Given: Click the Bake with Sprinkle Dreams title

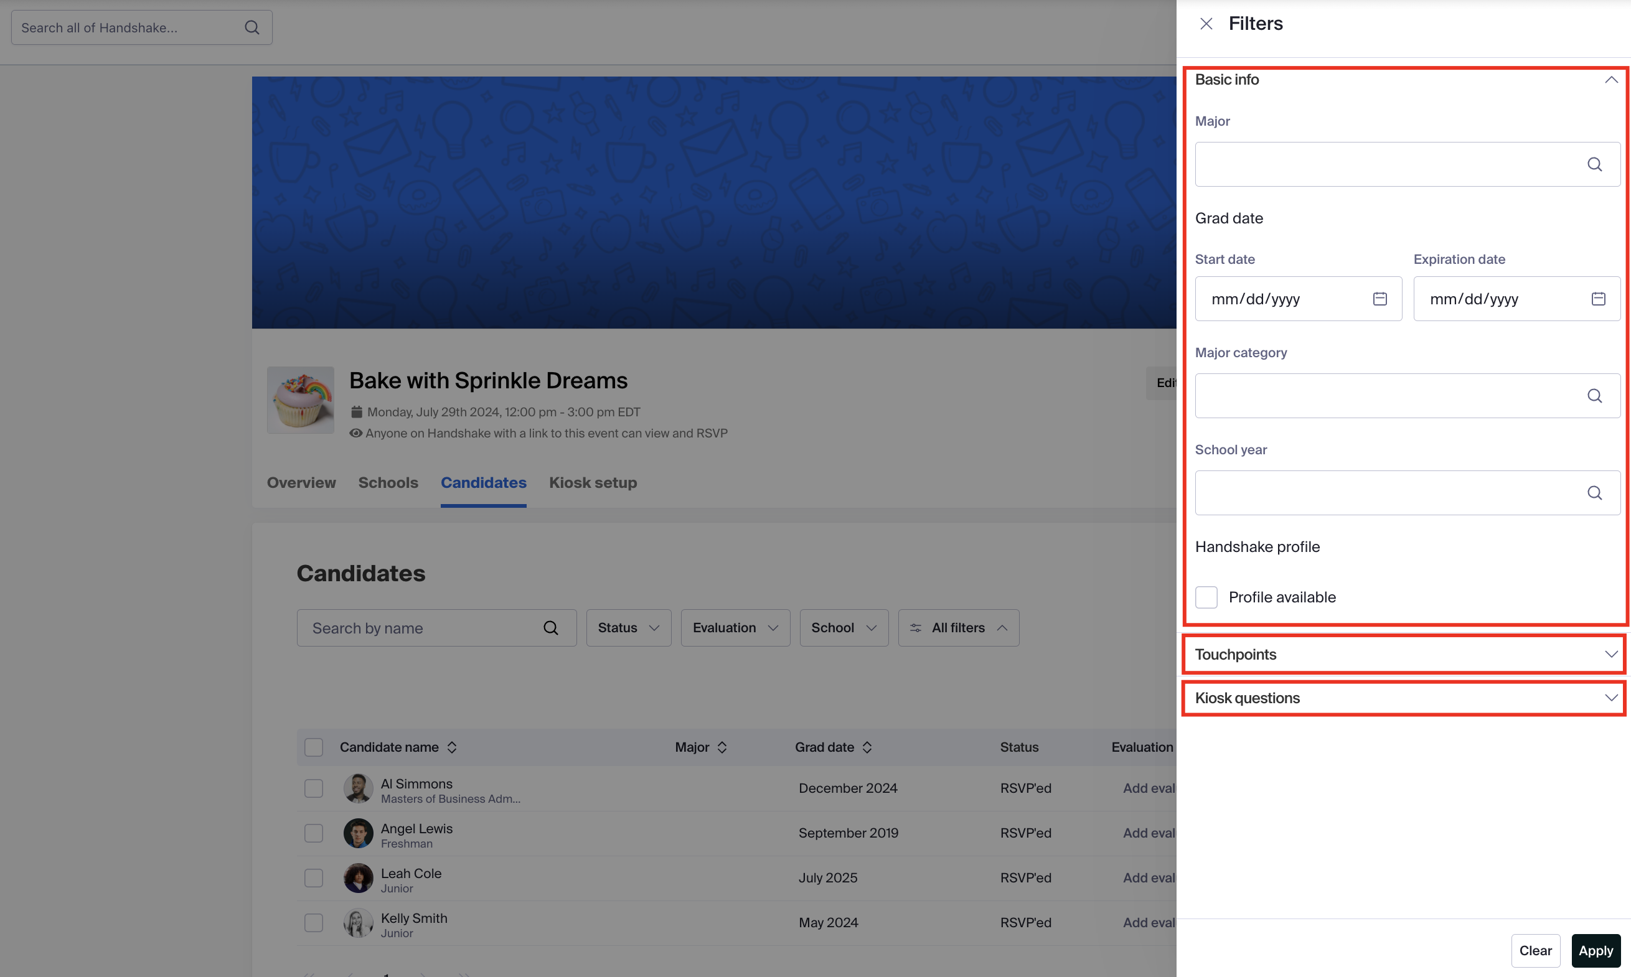Looking at the screenshot, I should click(488, 380).
